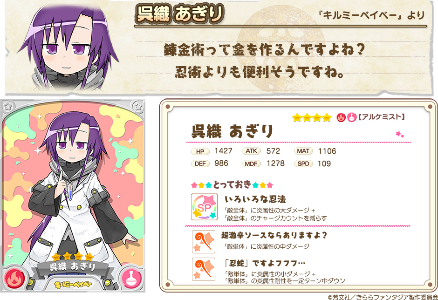Click the SPD stat label
Image resolution: width=438 pixels, height=300 pixels.
point(303,164)
